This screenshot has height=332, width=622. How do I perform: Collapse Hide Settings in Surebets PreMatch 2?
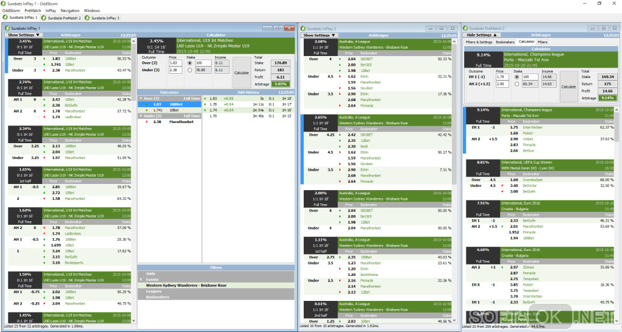(481, 35)
